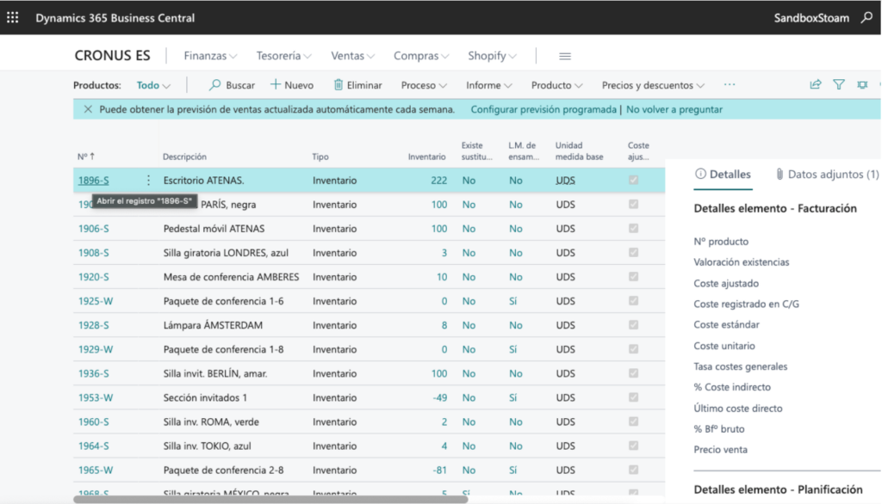This screenshot has width=882, height=504.
Task: Click Dynamics 365 Business Central title
Action: 115,18
